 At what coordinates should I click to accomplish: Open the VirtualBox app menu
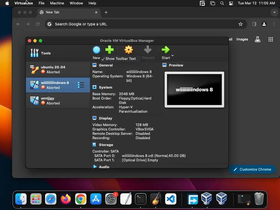click(x=24, y=3)
